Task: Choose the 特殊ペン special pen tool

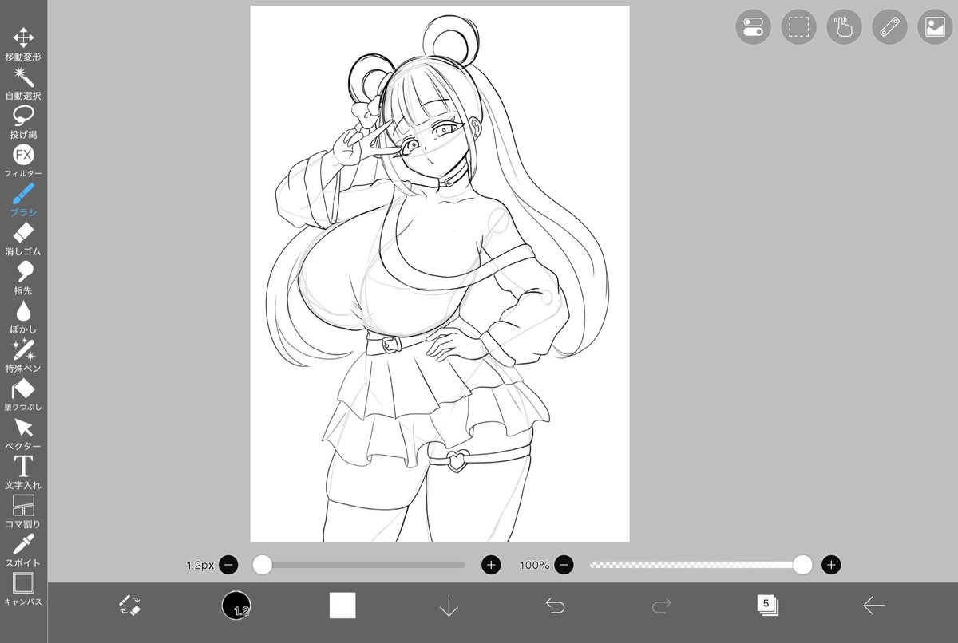Action: point(23,357)
